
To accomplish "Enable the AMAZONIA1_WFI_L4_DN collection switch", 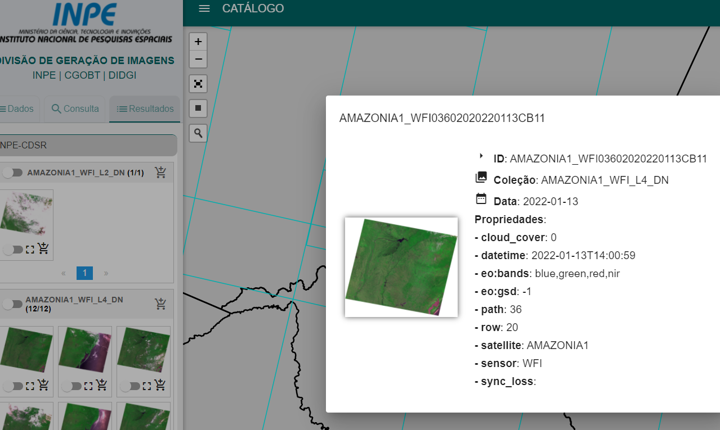I will pos(12,304).
